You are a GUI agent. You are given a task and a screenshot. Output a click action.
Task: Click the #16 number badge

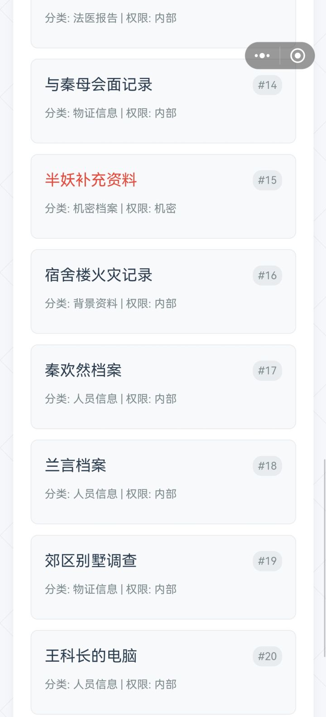(x=267, y=276)
